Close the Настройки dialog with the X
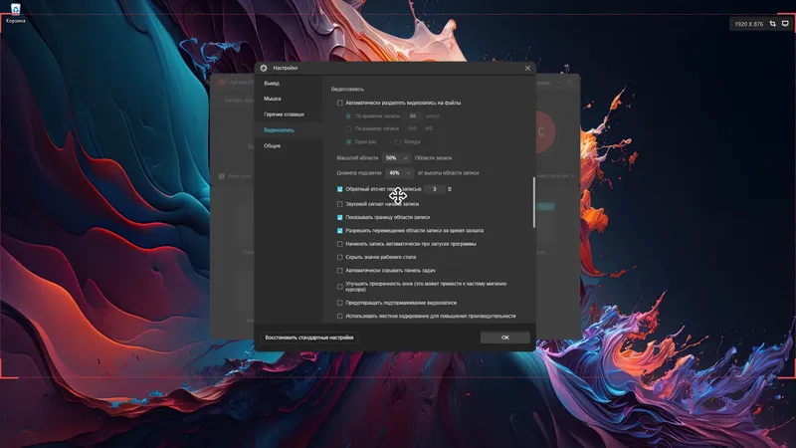The height and width of the screenshot is (448, 796). point(527,68)
